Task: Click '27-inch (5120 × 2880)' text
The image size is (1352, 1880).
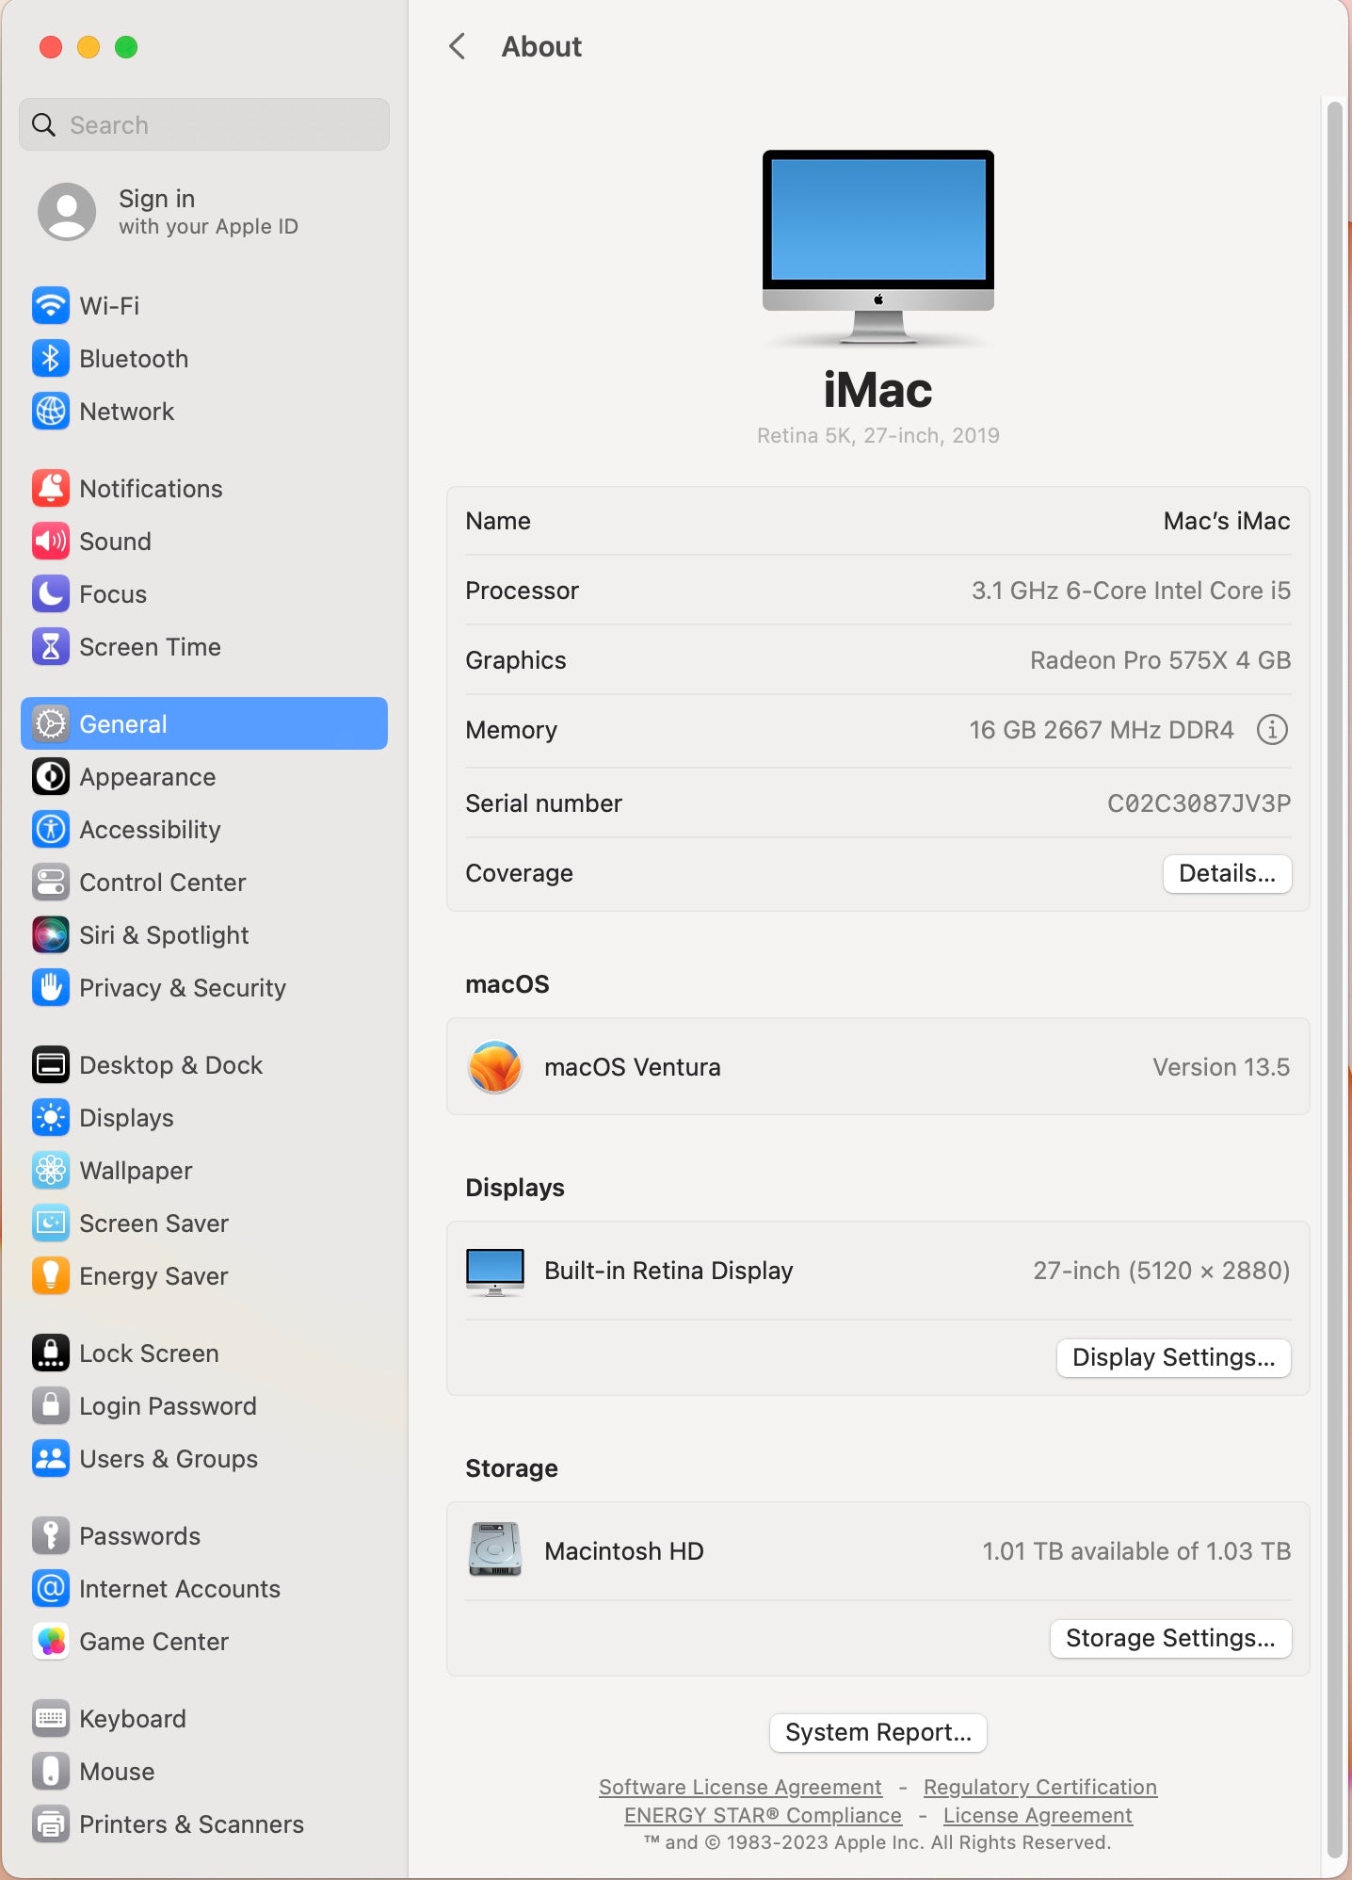Action: coord(1162,1271)
